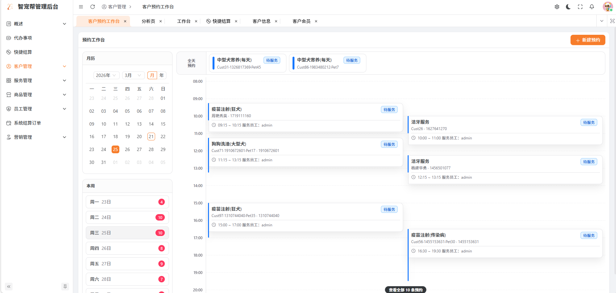
Task: Collapse sidebar with double-arrow icon
Action: point(9,286)
